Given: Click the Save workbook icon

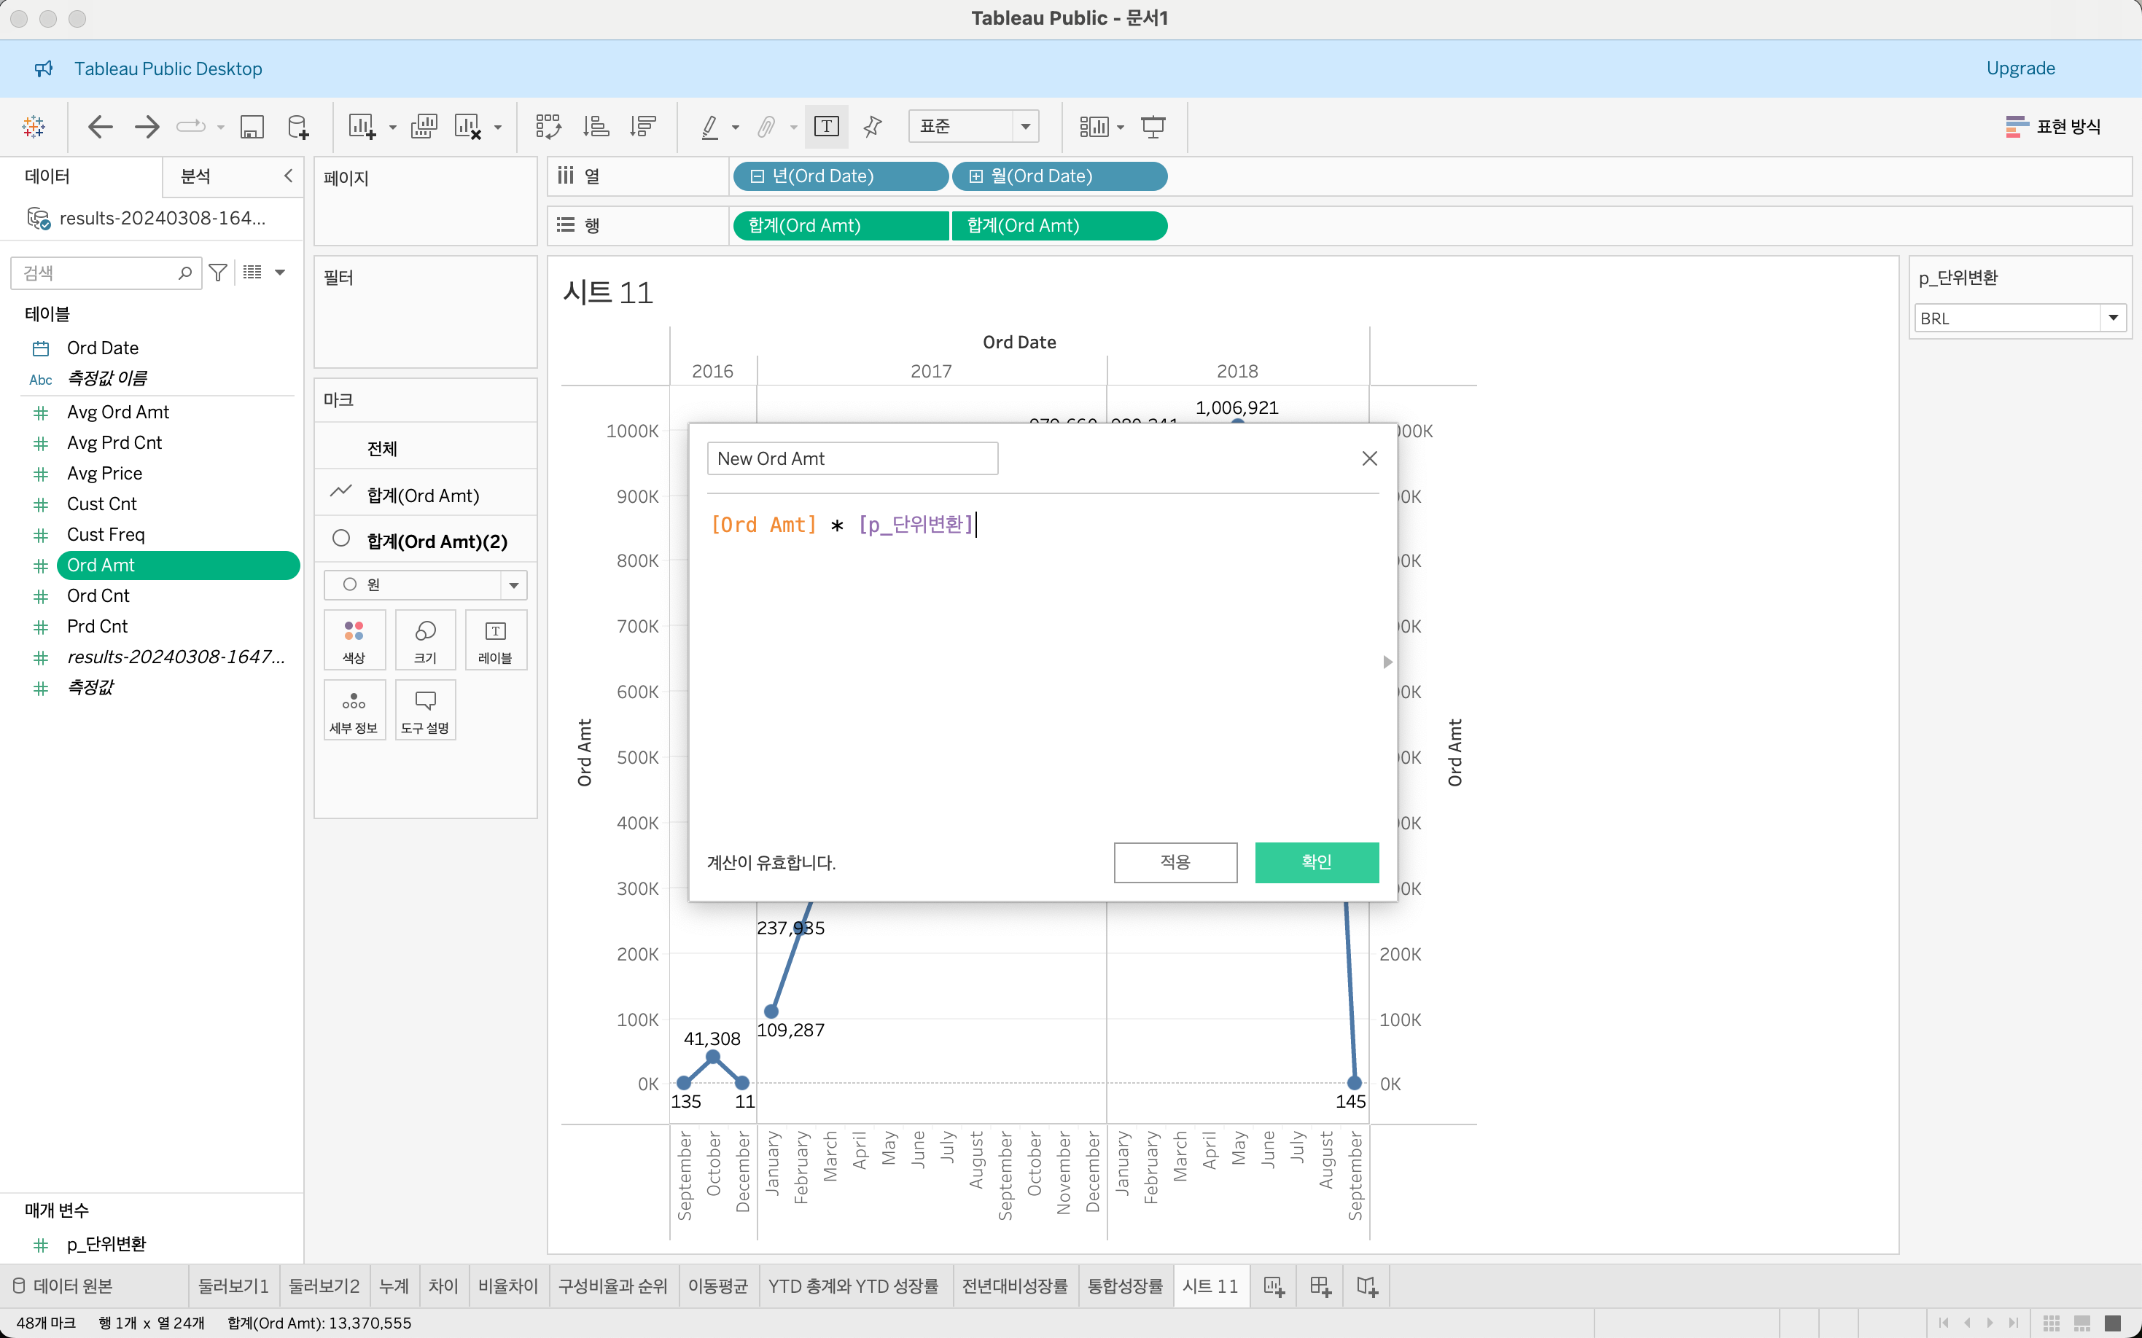Looking at the screenshot, I should (x=252, y=127).
